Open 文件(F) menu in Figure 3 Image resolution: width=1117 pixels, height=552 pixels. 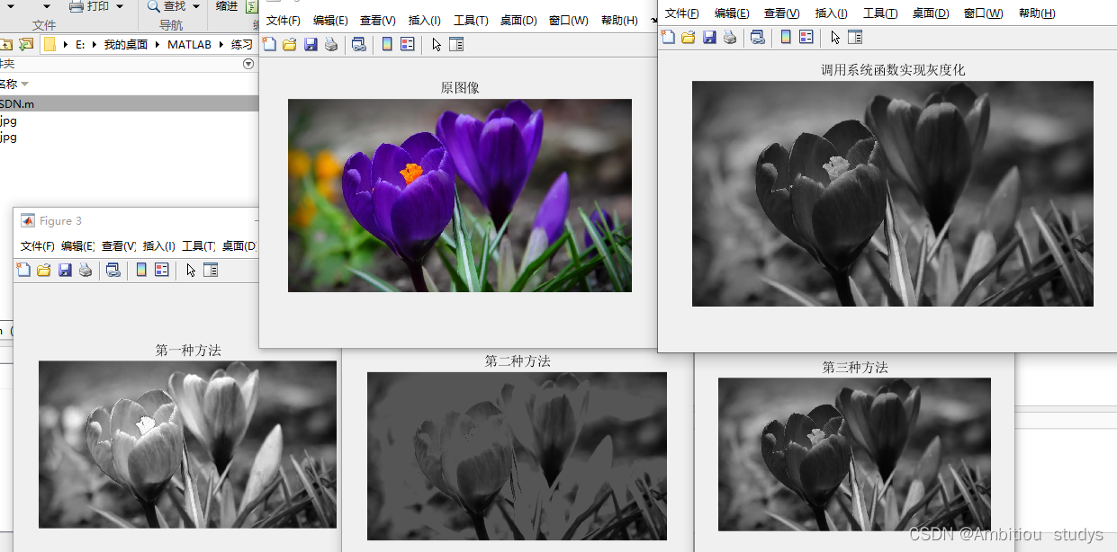(38, 246)
